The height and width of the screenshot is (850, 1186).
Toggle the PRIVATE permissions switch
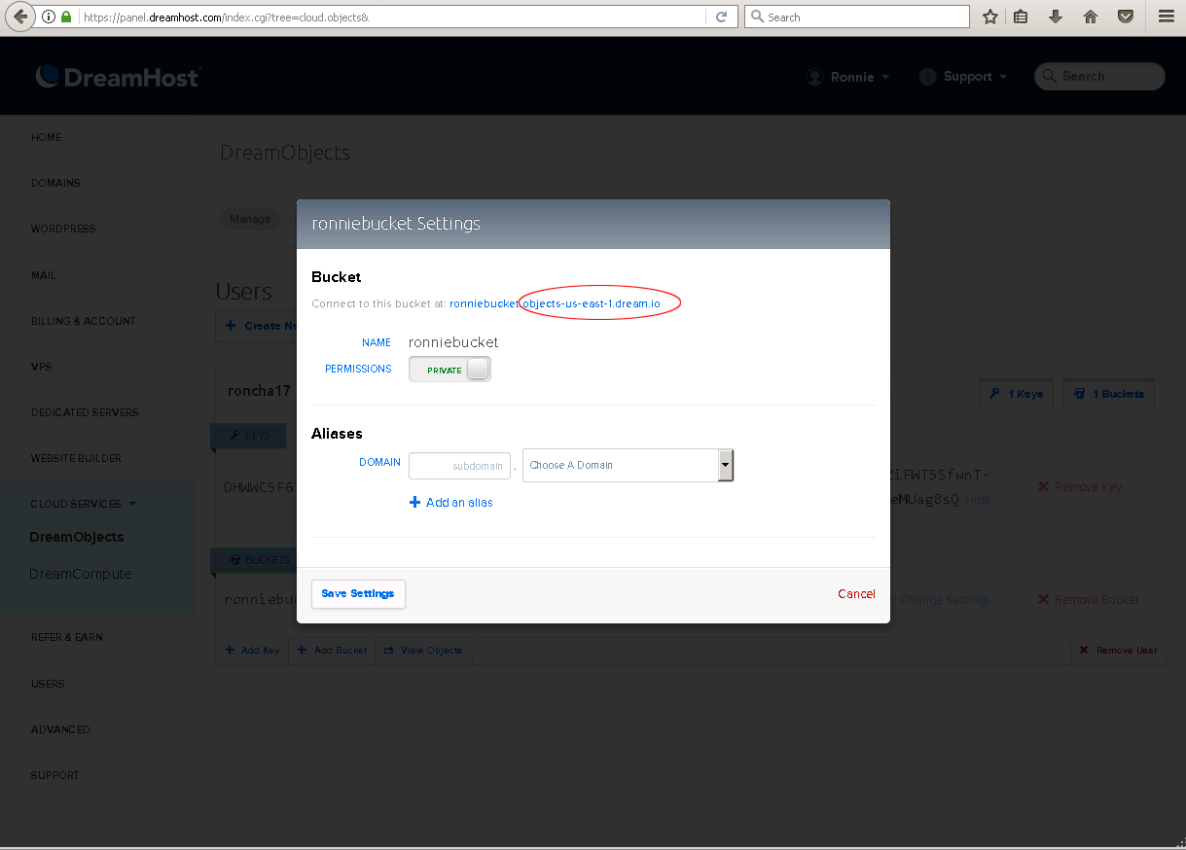(x=449, y=370)
